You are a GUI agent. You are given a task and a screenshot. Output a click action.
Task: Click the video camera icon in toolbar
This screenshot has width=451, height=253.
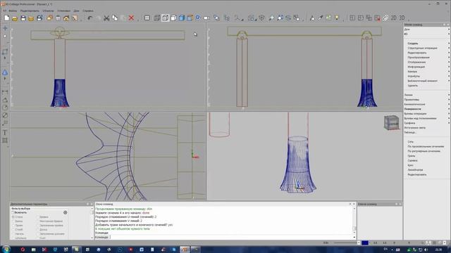pos(206,18)
